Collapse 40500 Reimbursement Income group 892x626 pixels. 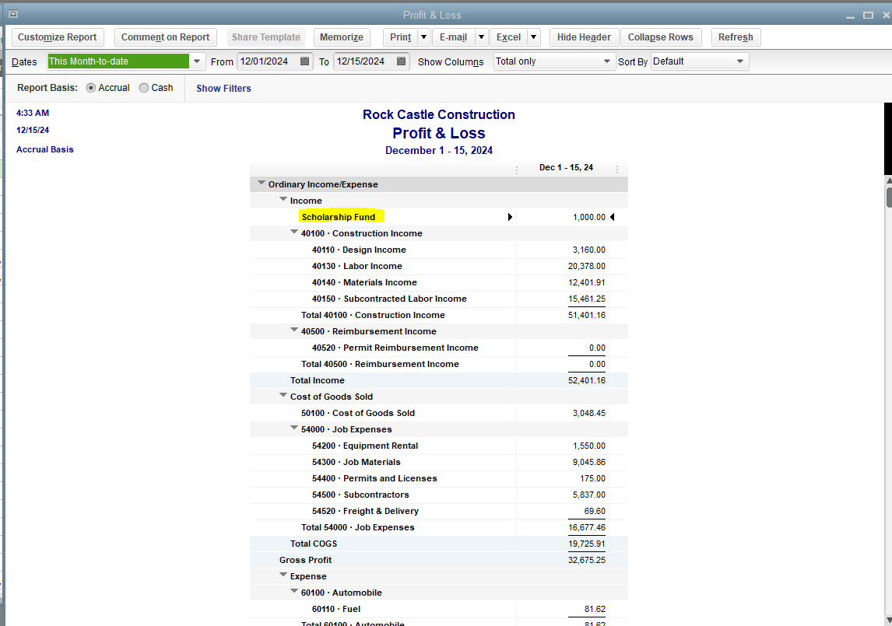click(294, 330)
